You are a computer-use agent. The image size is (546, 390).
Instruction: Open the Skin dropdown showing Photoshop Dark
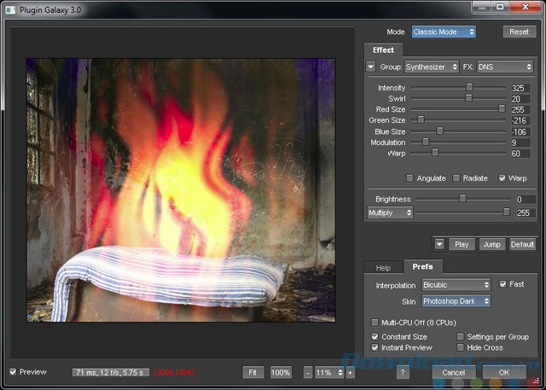click(x=456, y=301)
